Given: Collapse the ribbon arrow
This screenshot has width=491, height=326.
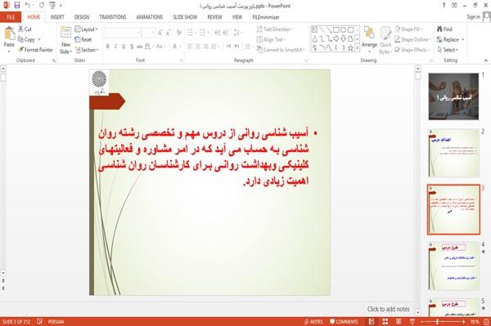Looking at the screenshot, I should pyautogui.click(x=485, y=60).
